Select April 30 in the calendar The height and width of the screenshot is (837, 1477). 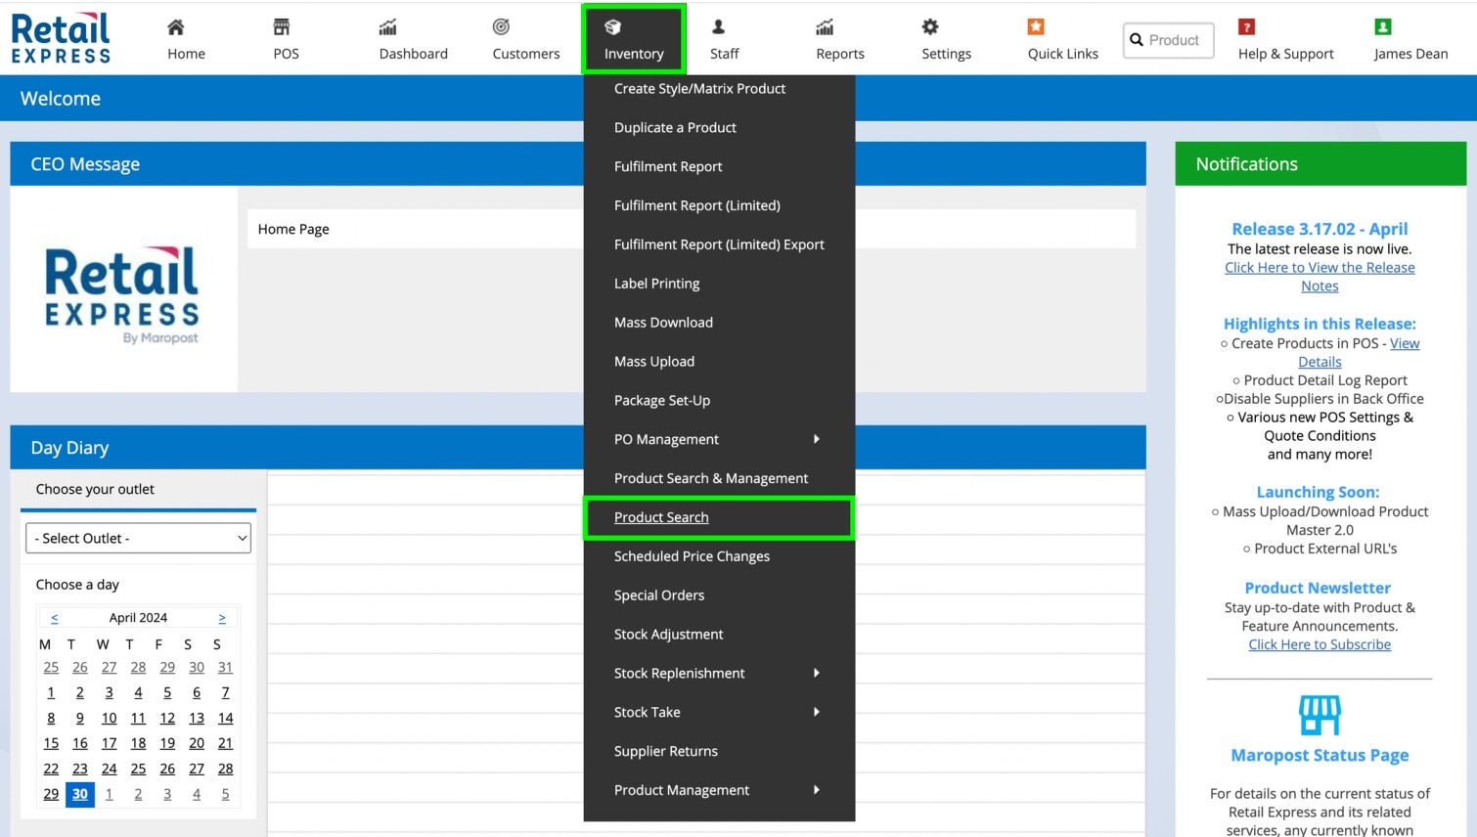80,794
